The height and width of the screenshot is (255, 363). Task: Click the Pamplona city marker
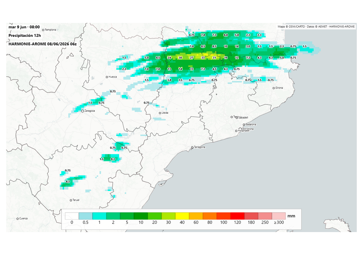coord(43,30)
